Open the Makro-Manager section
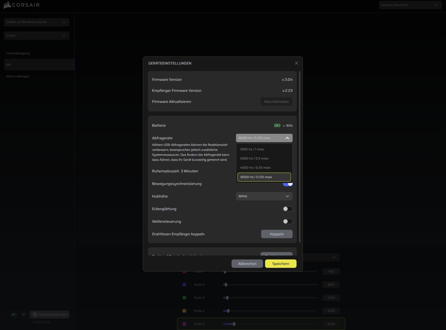 tap(18, 76)
